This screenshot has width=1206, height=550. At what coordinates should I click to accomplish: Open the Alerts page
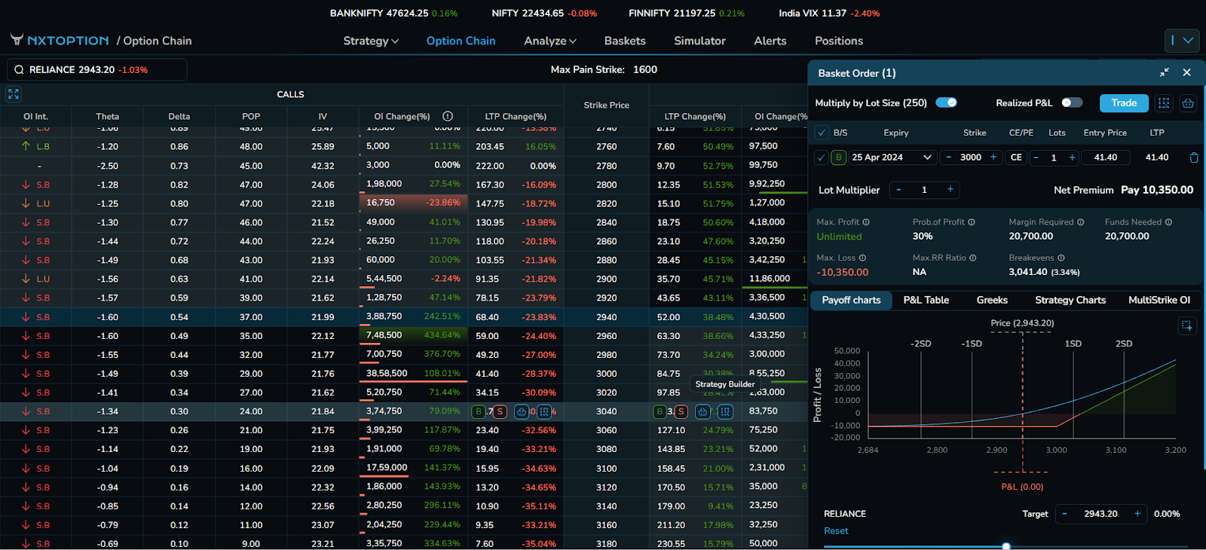770,41
